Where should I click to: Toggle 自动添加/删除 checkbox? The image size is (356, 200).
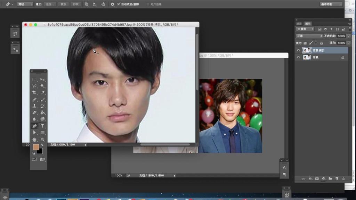click(119, 4)
